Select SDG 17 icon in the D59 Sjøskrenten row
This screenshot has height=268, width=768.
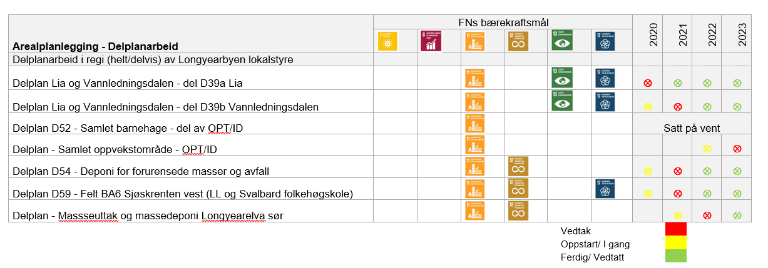tap(605, 188)
